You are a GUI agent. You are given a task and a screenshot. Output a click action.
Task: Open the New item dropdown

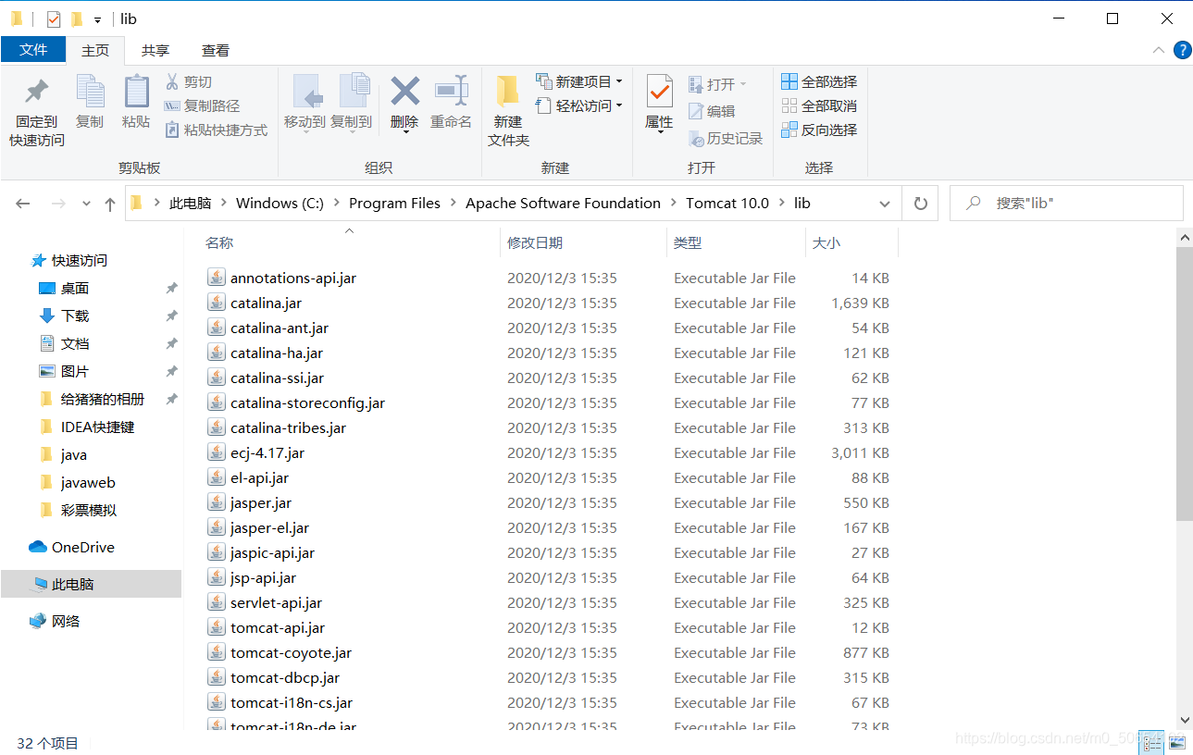(579, 81)
